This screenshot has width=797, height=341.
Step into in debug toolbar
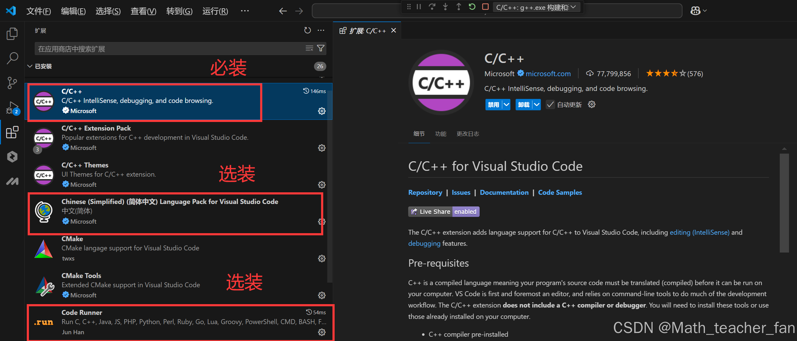click(x=445, y=6)
